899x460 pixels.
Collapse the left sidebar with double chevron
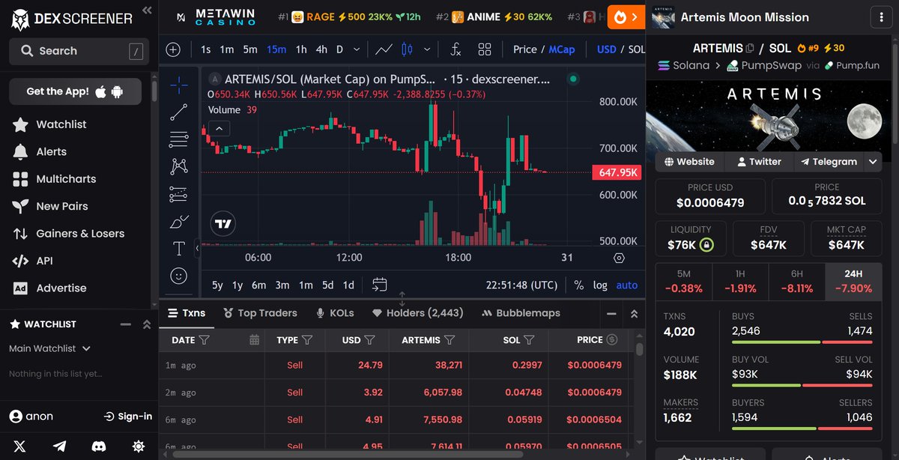147,10
